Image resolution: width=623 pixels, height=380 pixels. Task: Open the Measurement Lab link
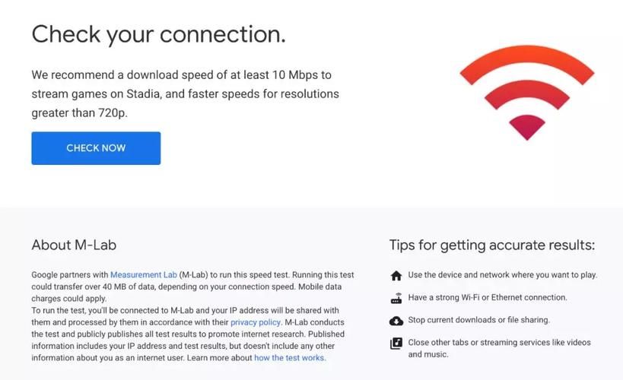[x=143, y=274]
